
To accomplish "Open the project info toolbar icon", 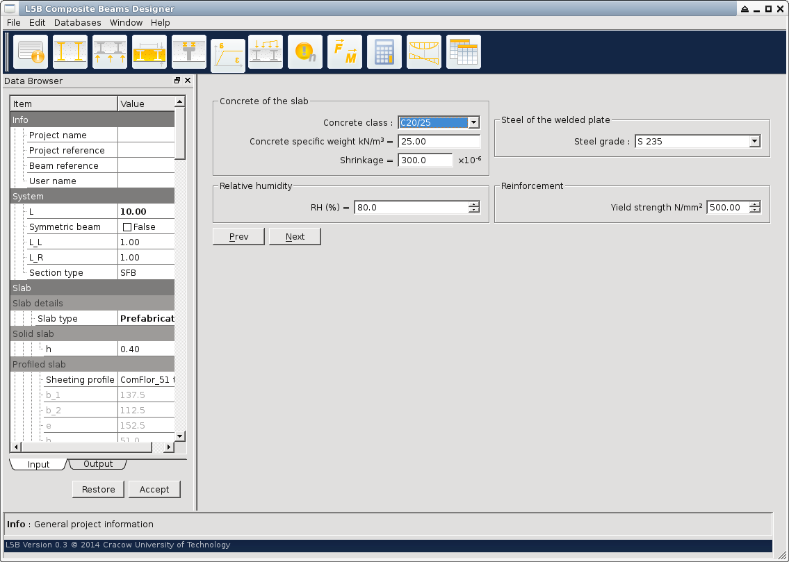I will coord(31,52).
